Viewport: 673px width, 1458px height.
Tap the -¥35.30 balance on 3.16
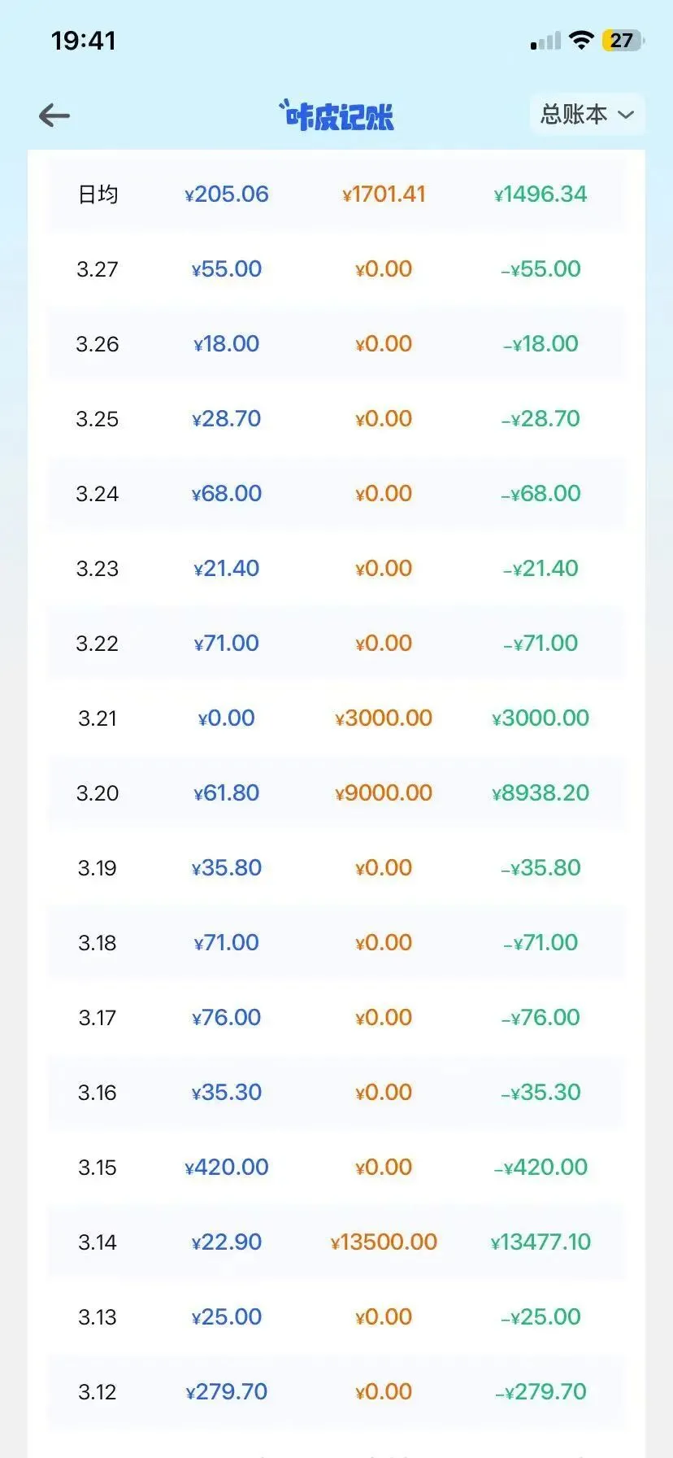[x=541, y=1093]
